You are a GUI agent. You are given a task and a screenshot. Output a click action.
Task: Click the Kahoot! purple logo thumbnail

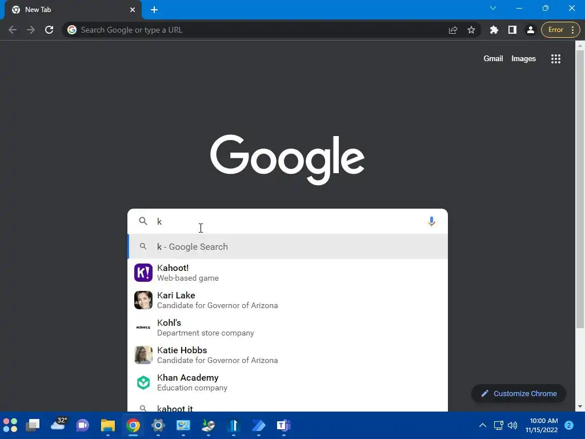(x=143, y=273)
